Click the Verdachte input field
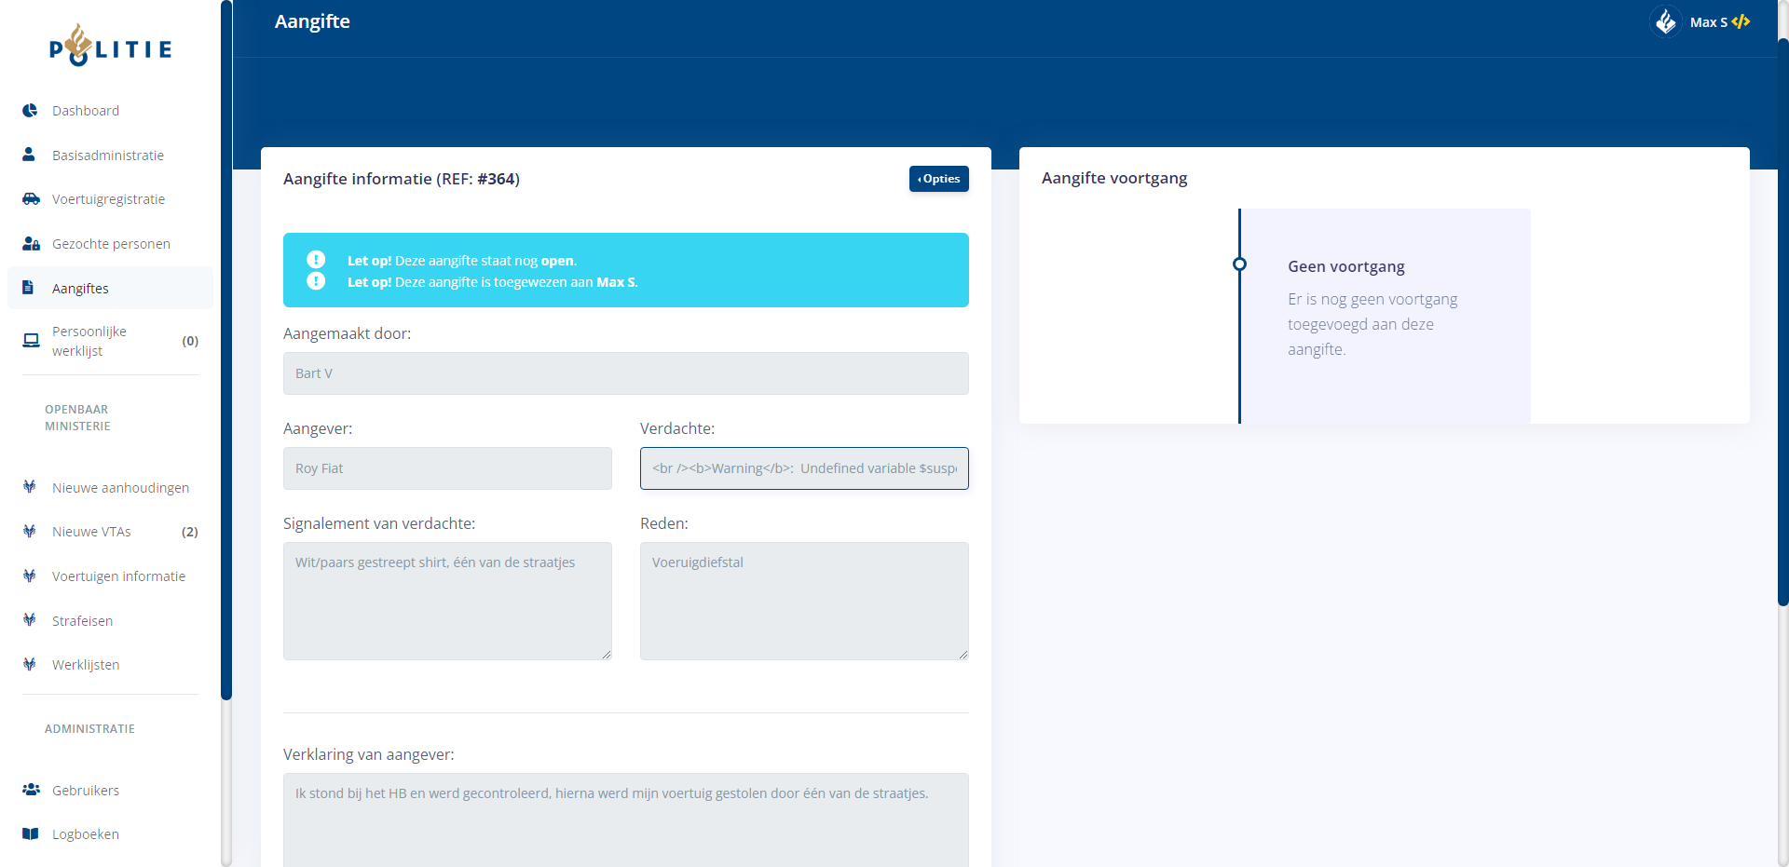The height and width of the screenshot is (867, 1789). pos(803,468)
